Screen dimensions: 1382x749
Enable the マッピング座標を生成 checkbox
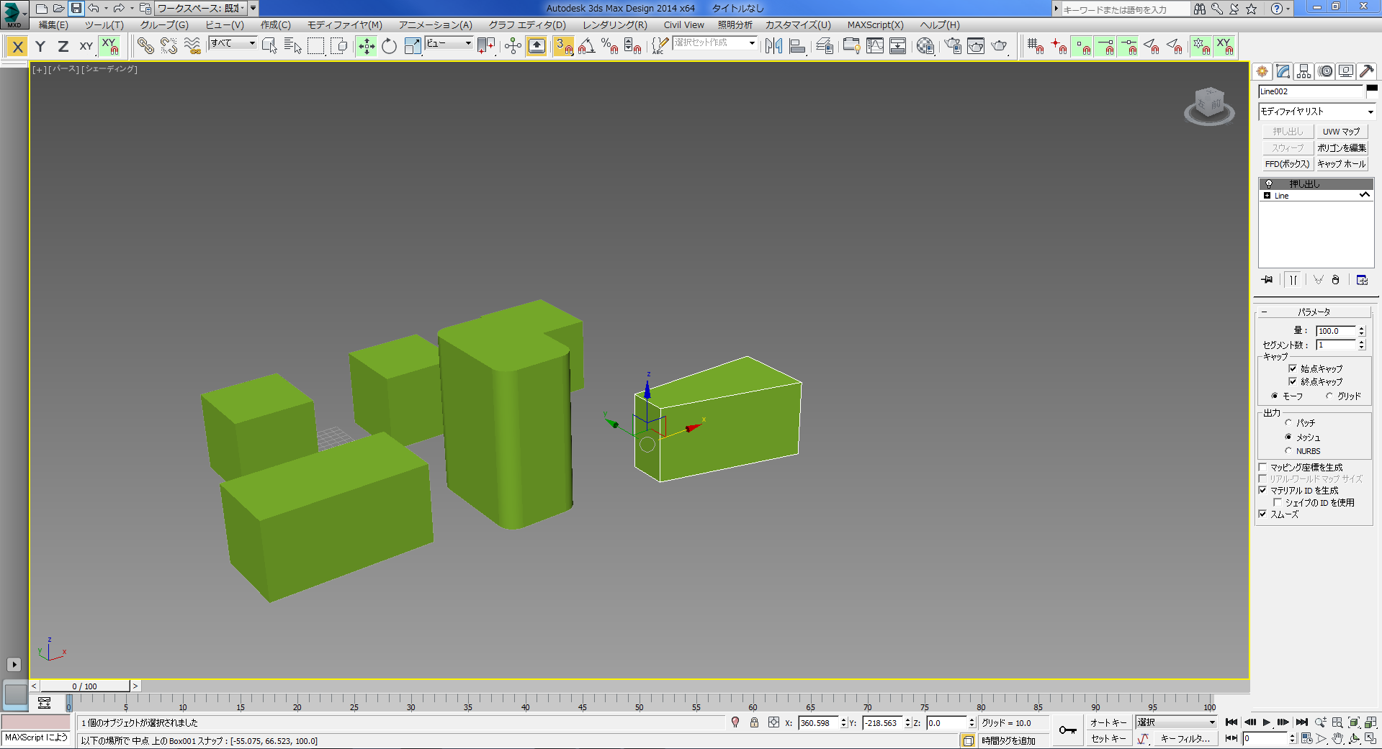click(1262, 467)
